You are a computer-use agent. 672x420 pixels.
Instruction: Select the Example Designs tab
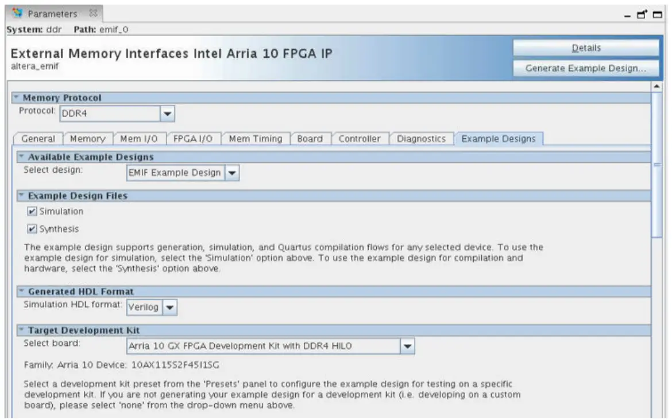(x=499, y=139)
